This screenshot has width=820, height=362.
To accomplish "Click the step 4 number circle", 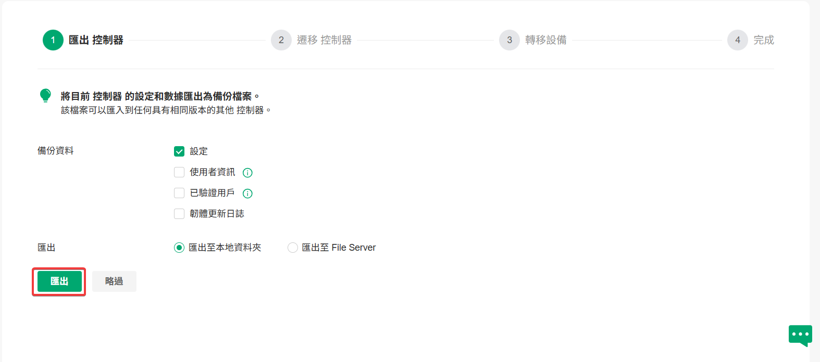I will (x=738, y=40).
